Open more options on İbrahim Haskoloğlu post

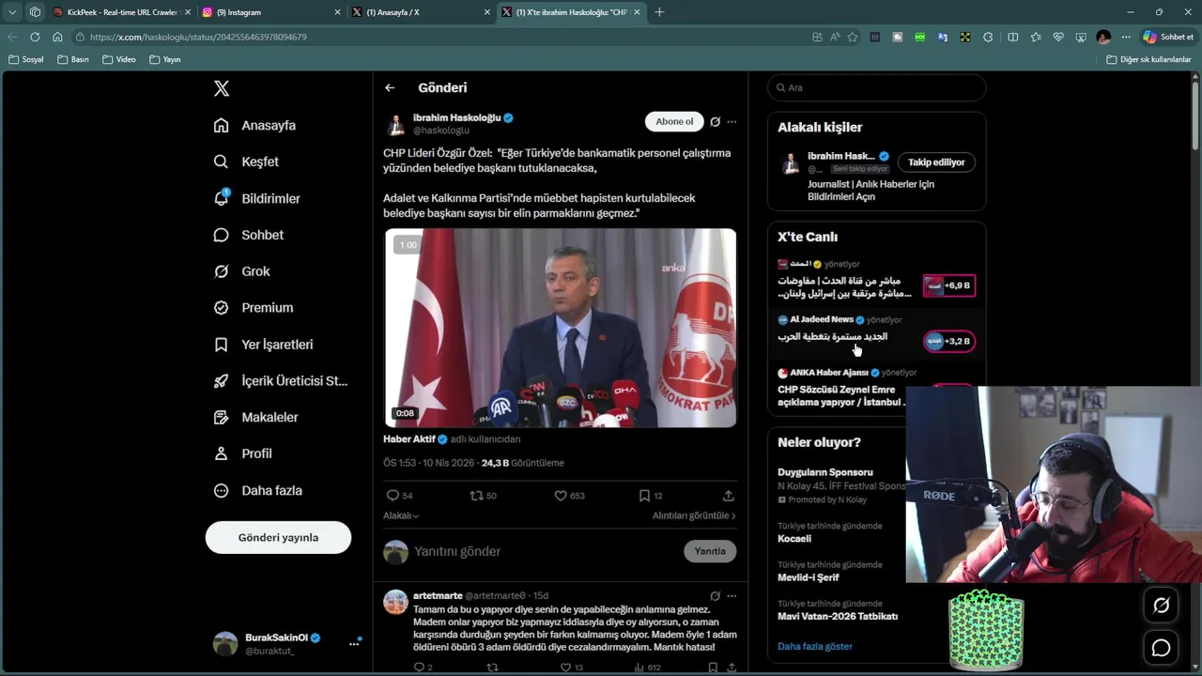732,121
